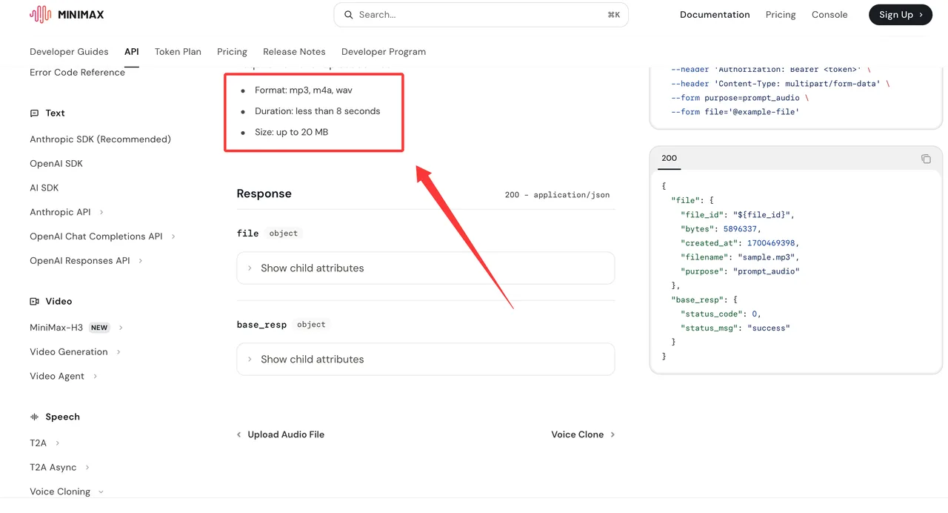The width and height of the screenshot is (948, 513).
Task: Click "Duration: less than 8 seconds" text
Action: pyautogui.click(x=318, y=111)
